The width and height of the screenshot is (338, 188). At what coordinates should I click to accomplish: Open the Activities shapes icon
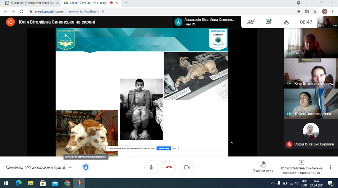[x=286, y=22]
